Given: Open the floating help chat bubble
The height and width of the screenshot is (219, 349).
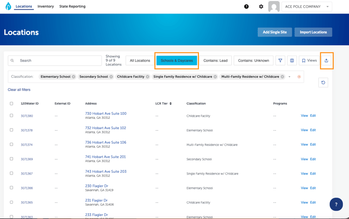Looking at the screenshot, I should [x=336, y=204].
